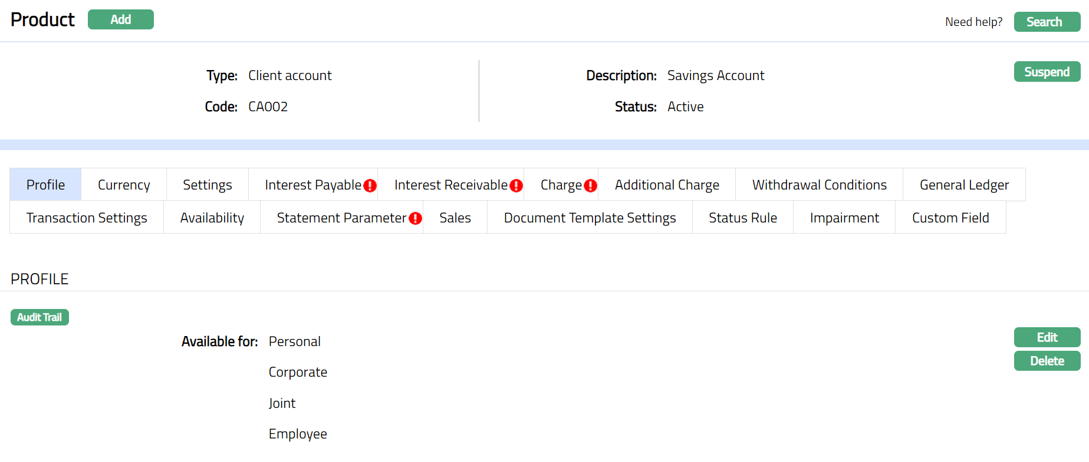Edit the product profile
This screenshot has width=1089, height=462.
(x=1047, y=337)
